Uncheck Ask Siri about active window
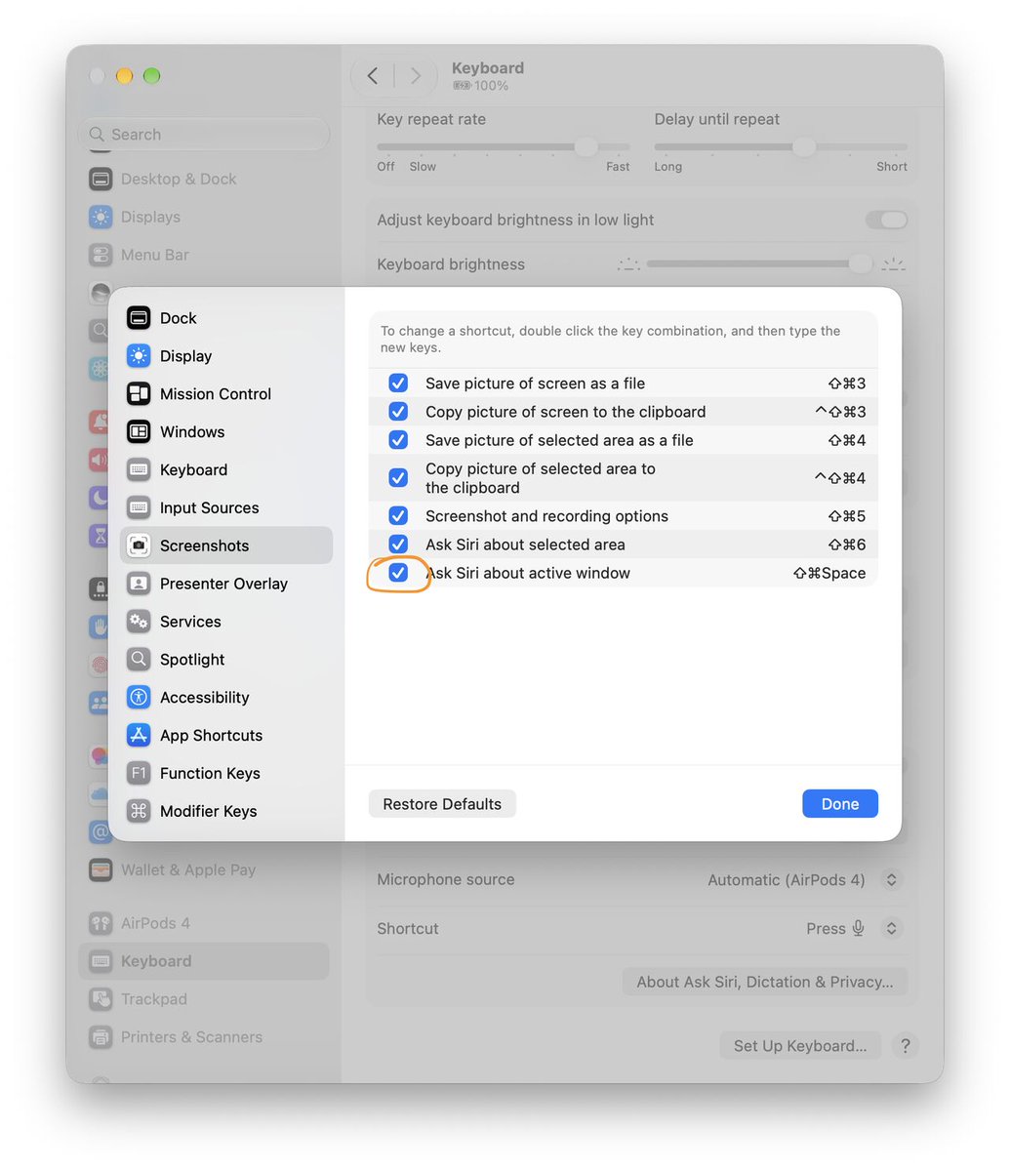The height and width of the screenshot is (1171, 1010). 398,573
